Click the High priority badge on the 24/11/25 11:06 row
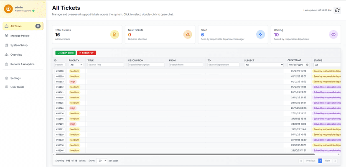 (x=73, y=124)
